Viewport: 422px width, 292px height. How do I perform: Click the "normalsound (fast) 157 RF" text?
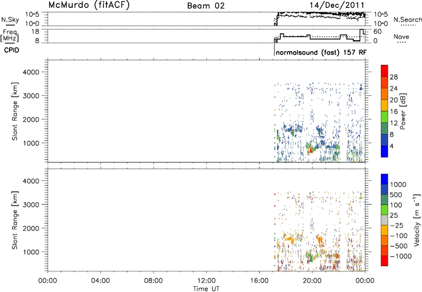(x=321, y=52)
